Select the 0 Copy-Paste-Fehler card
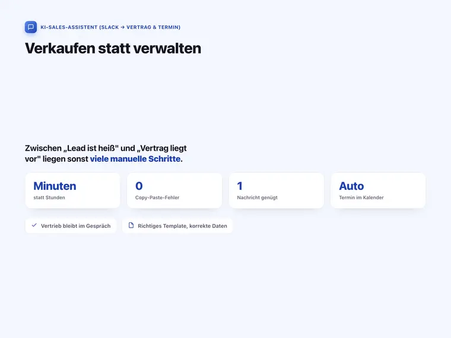Image resolution: width=451 pixels, height=338 pixels. click(x=174, y=190)
